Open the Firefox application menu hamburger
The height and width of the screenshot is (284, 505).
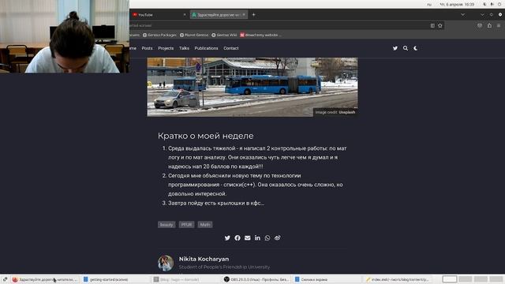click(499, 25)
